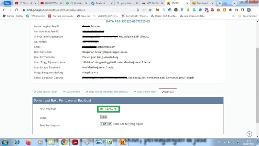The width and height of the screenshot is (259, 146).
Task: Select the Data Teknis MEP tab
Action: pyautogui.click(x=145, y=92)
